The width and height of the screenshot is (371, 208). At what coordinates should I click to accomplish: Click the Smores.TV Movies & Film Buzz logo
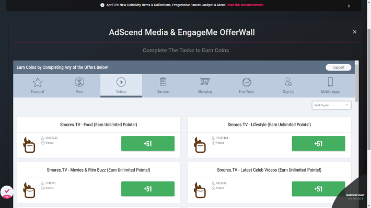pos(29,190)
